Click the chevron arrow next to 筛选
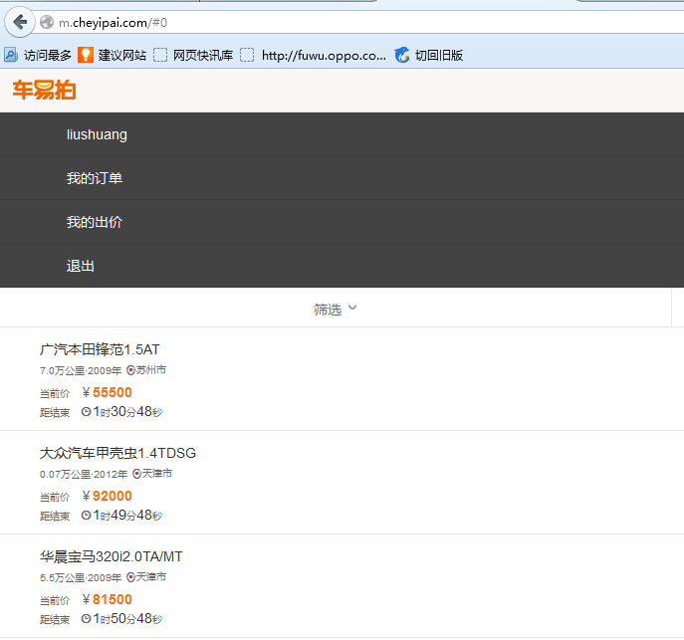The image size is (684, 640). (x=352, y=308)
